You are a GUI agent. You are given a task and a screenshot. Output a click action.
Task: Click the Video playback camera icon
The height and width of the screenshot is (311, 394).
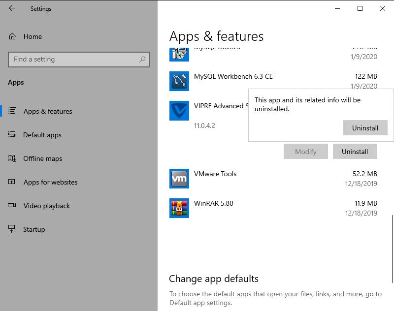click(11, 205)
